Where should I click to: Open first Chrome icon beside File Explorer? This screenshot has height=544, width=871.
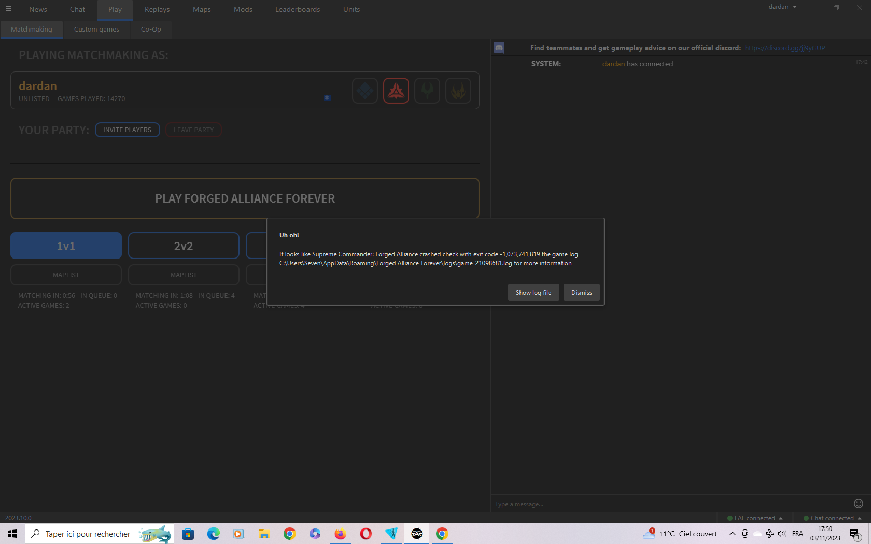click(x=289, y=534)
